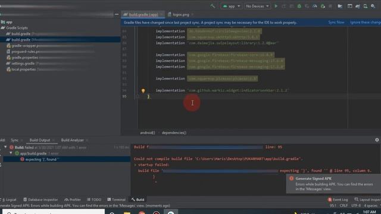Open the Terminal tool window
The width and height of the screenshot is (381, 214).
tap(117, 200)
